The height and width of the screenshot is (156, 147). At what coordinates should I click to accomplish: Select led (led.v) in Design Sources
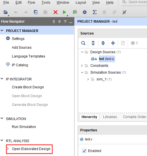click(107, 59)
